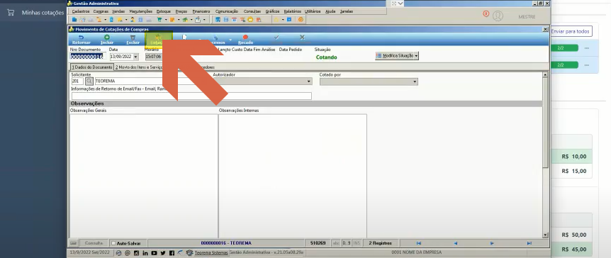Click the Recado red circle button
The image size is (611, 258).
tap(245, 40)
